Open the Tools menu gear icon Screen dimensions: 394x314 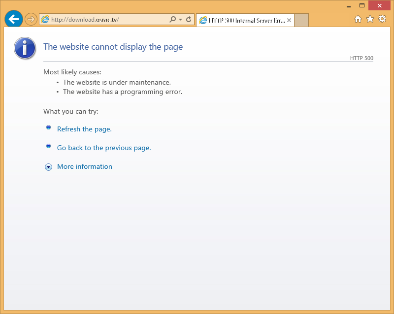tap(382, 19)
